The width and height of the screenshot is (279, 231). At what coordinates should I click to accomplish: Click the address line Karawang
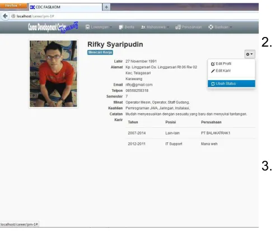tap(134, 79)
